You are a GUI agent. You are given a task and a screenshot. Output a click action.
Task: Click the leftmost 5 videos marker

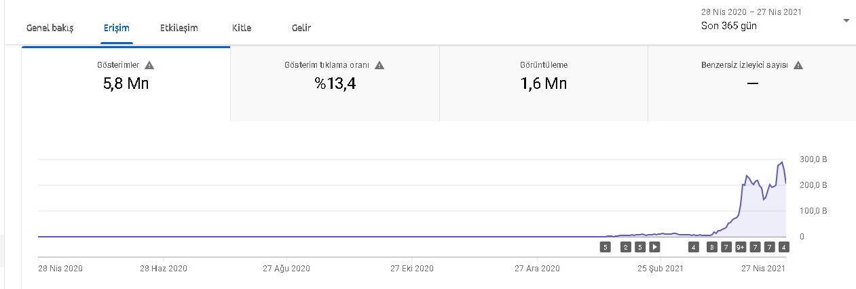[605, 247]
